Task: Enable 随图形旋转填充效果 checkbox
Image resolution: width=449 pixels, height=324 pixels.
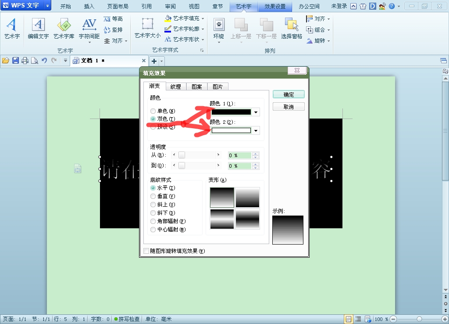Action: [x=146, y=251]
